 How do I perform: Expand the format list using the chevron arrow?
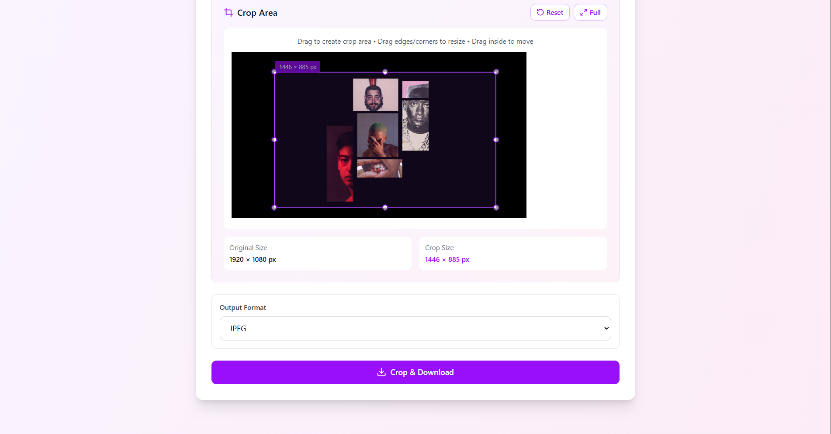point(606,328)
